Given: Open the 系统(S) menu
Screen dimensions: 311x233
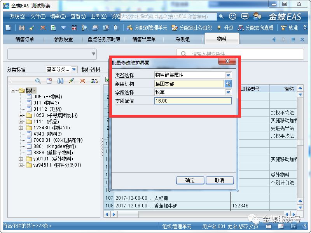Looking at the screenshot, I should [x=17, y=16].
